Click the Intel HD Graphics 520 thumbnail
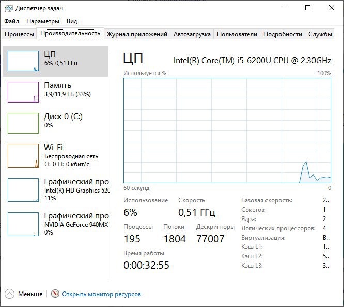The image size is (344, 307). (23, 190)
